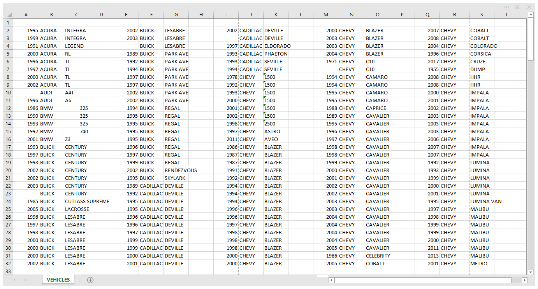Select column K header

tap(276, 15)
